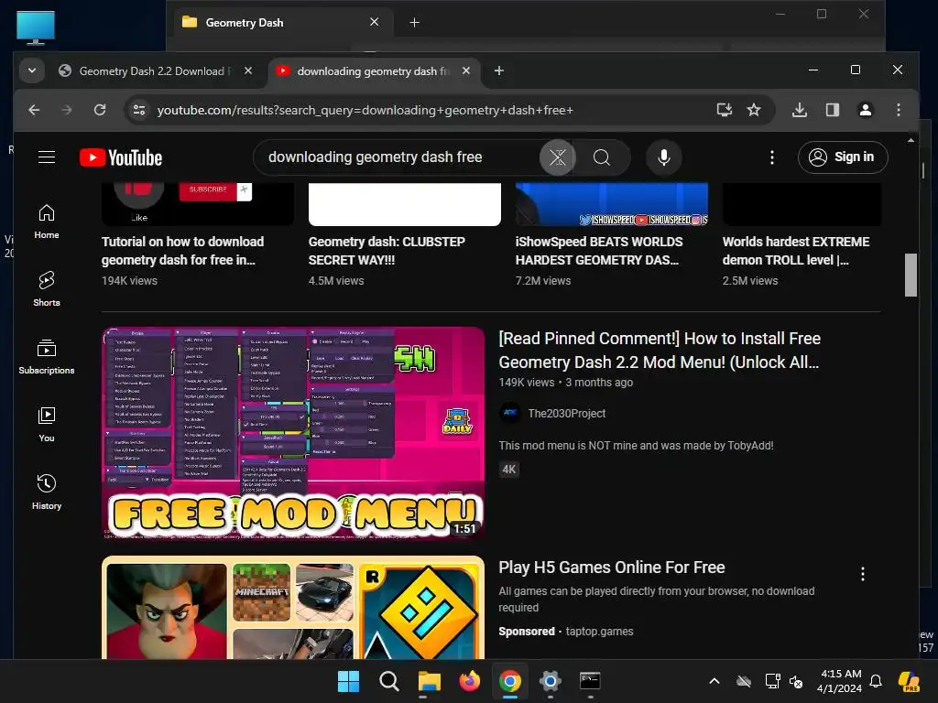The width and height of the screenshot is (938, 703).
Task: Click the YouTube logo
Action: point(121,157)
